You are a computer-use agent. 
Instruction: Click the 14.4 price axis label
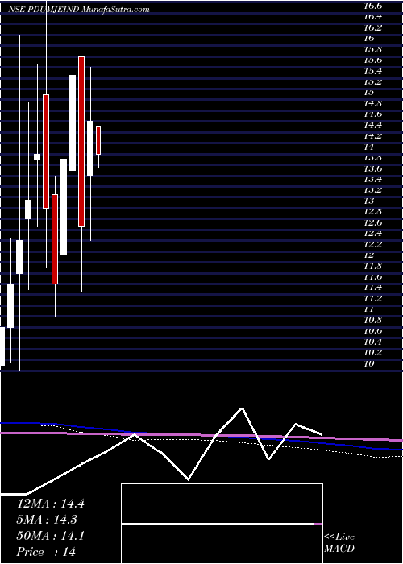click(372, 125)
